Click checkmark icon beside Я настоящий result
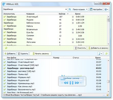This screenshot has height=100, width=113. 5,17
